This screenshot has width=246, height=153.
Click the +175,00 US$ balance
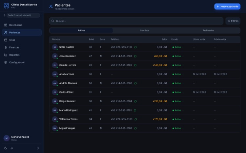160,119
